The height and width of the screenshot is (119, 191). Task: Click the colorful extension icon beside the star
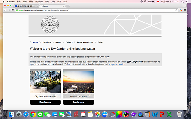pos(180,10)
